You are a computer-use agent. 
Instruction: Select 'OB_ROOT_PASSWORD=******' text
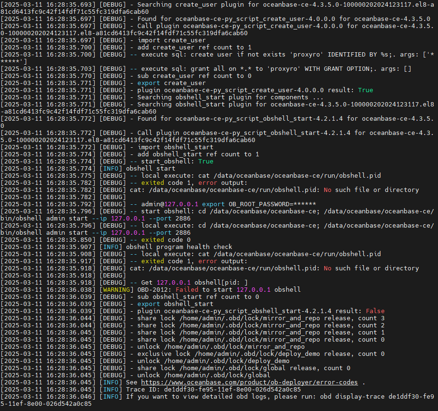pyautogui.click(x=273, y=204)
